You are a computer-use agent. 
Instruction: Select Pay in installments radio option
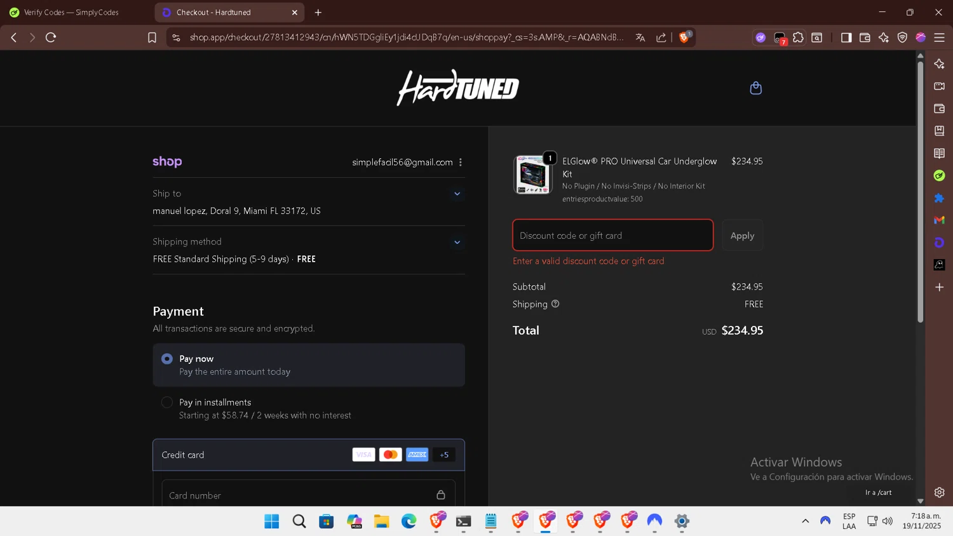167,402
